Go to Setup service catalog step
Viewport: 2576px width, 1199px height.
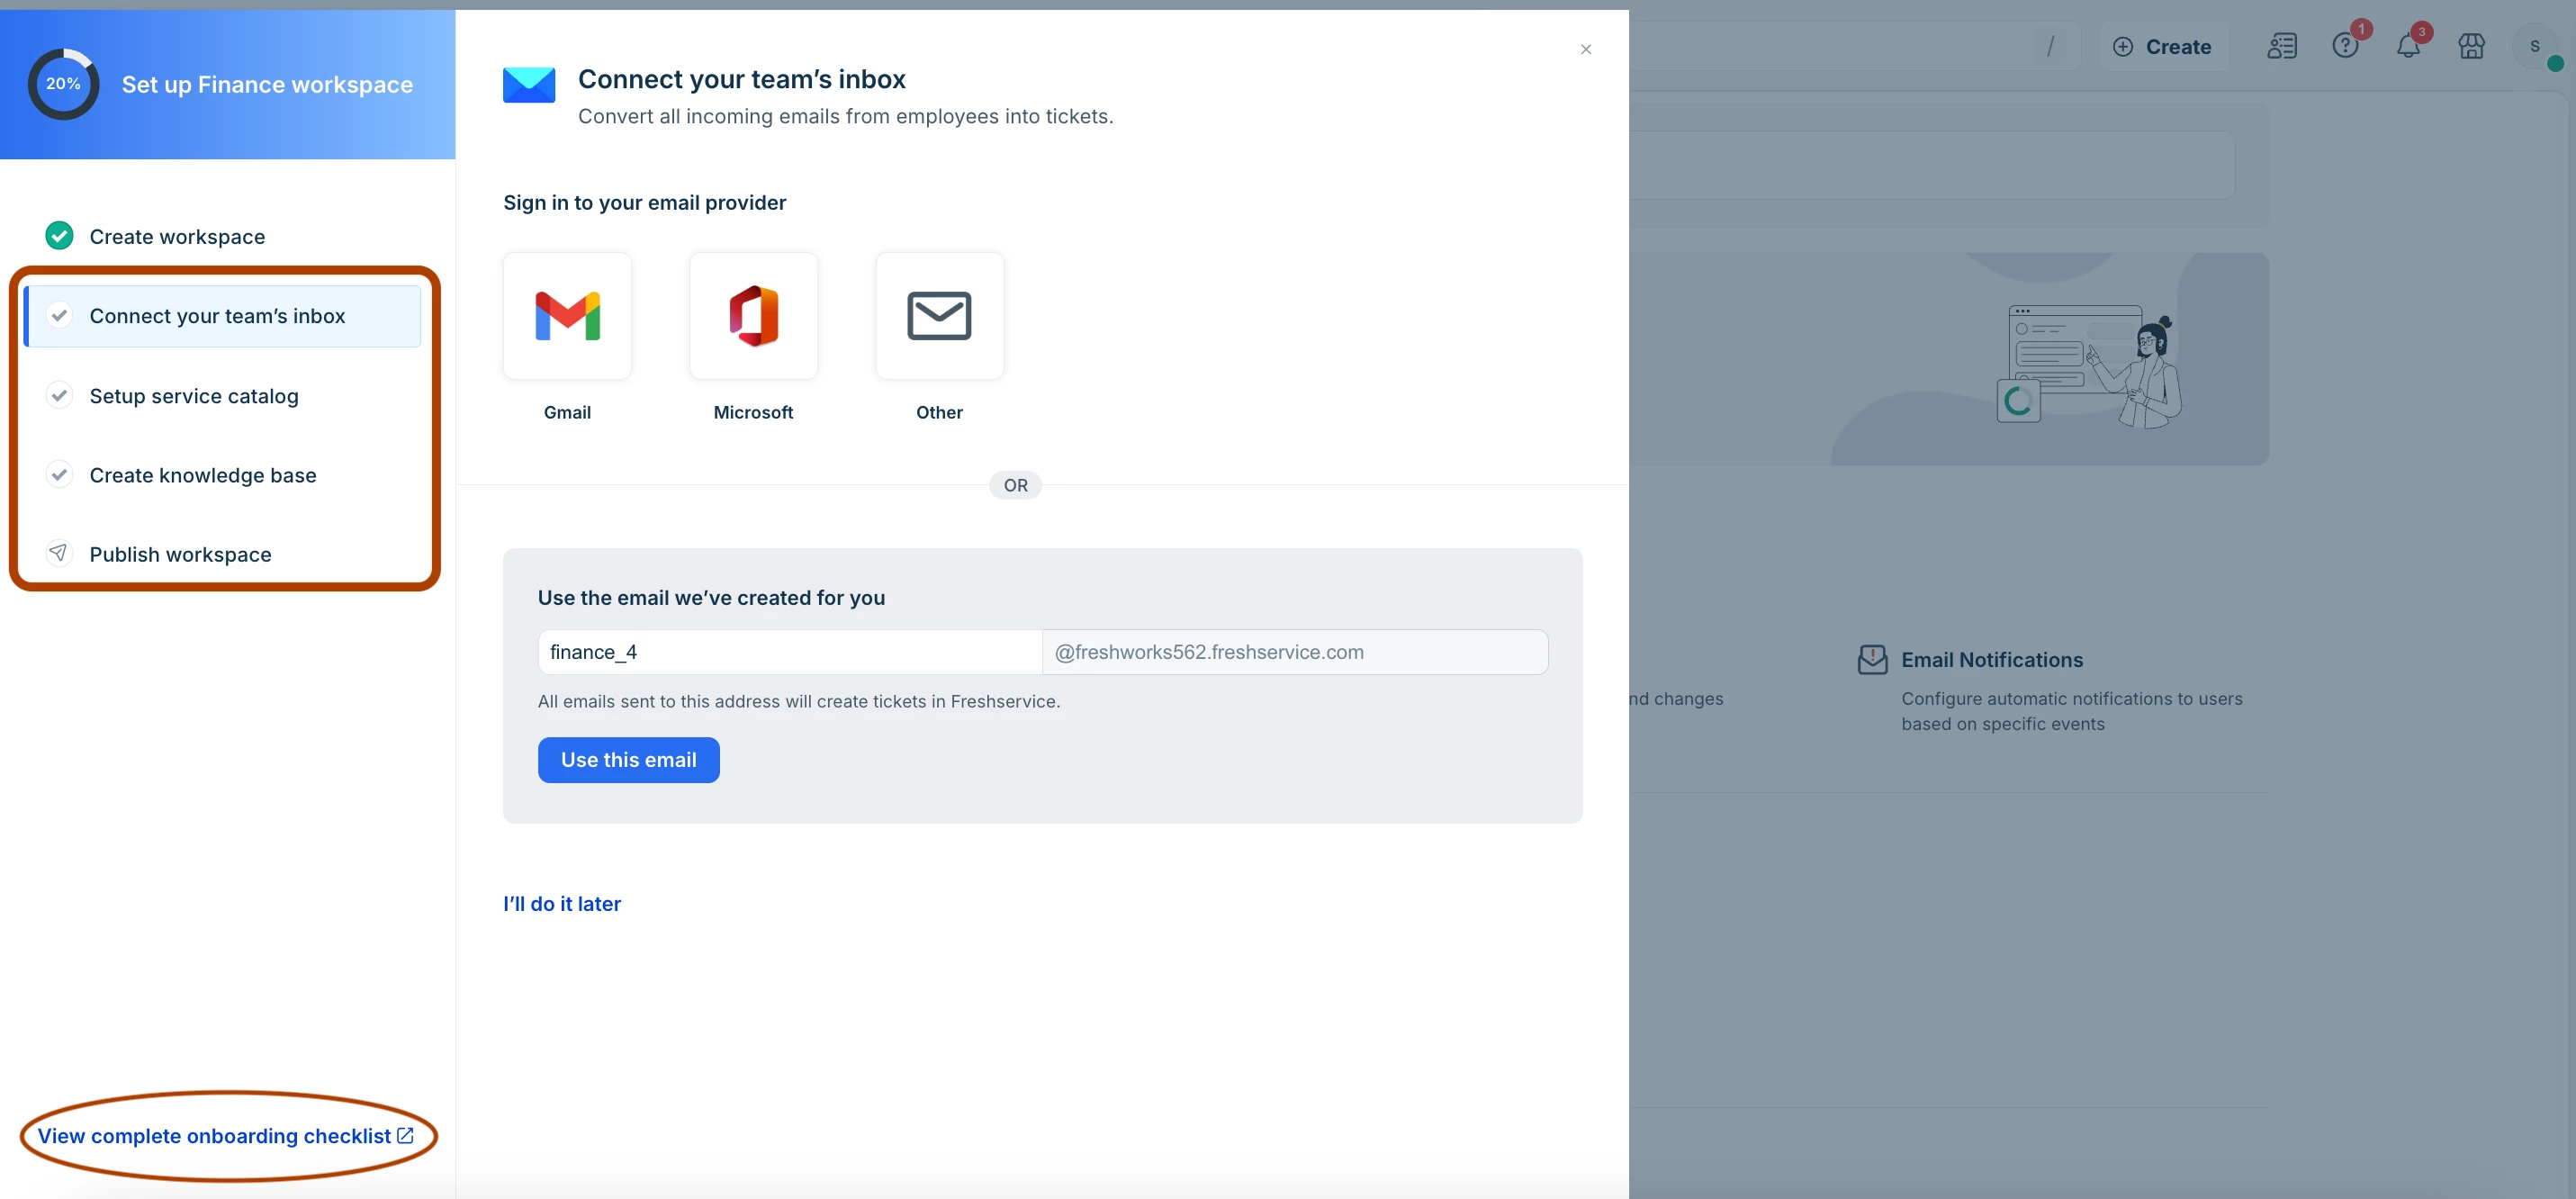point(194,396)
